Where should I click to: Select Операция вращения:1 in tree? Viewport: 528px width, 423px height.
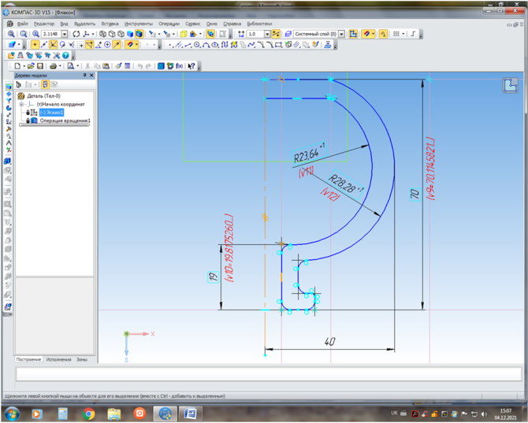[65, 121]
